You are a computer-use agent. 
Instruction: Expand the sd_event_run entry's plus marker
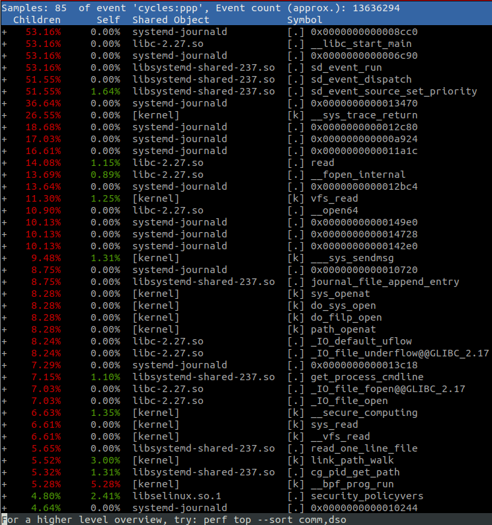(x=5, y=67)
